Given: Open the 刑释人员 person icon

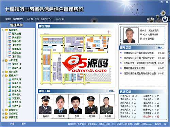Looking at the screenshot, I should coord(10,79).
